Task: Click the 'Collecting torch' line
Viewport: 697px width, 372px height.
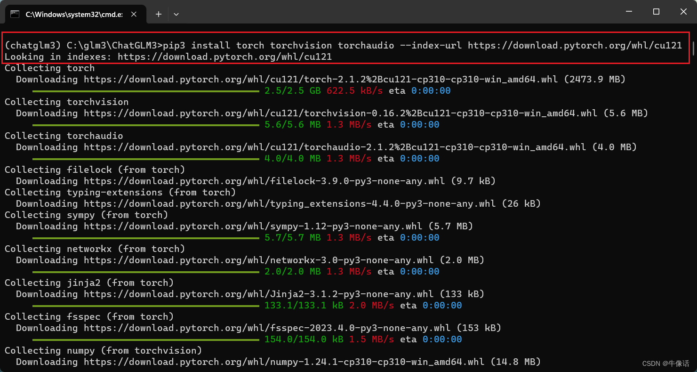Action: pyautogui.click(x=49, y=68)
